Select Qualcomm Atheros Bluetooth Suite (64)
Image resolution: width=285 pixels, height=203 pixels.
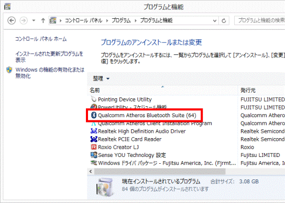[147, 115]
